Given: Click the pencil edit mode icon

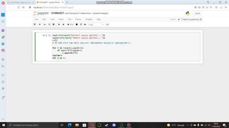Looking at the screenshot, I should [x=179, y=19].
